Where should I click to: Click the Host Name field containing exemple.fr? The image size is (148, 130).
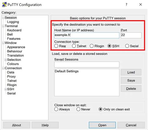pyautogui.click(x=87, y=35)
